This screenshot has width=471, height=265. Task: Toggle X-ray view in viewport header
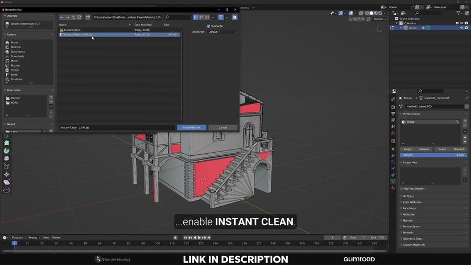pos(361,13)
